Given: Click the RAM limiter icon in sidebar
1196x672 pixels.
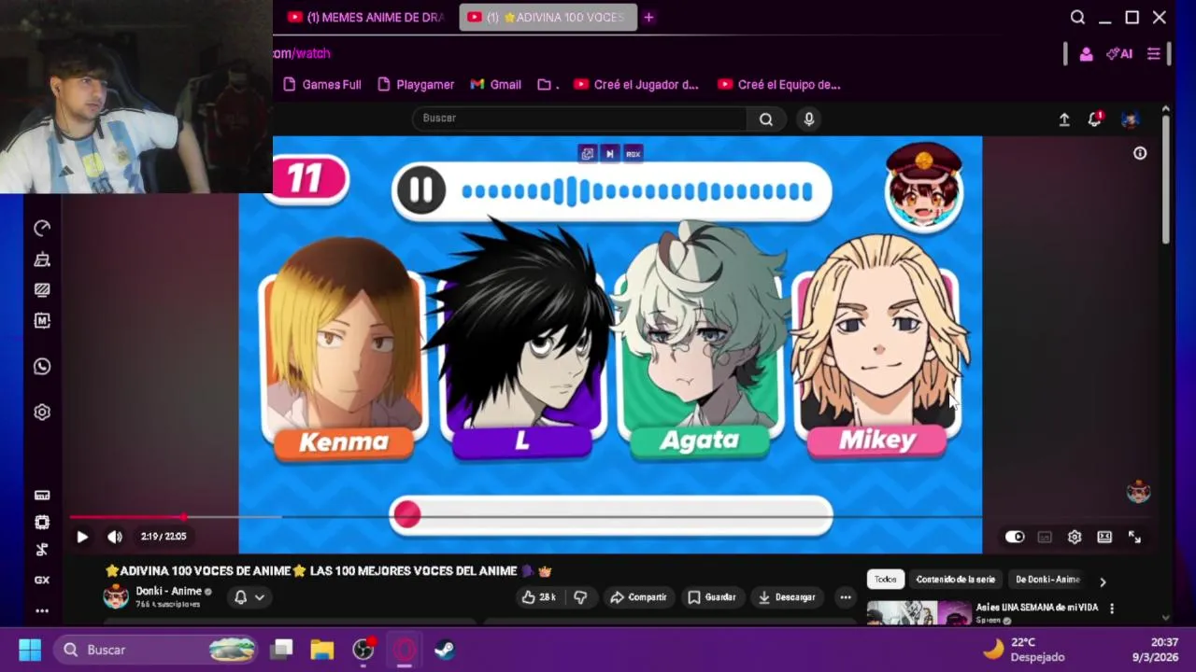Looking at the screenshot, I should pyautogui.click(x=42, y=495).
